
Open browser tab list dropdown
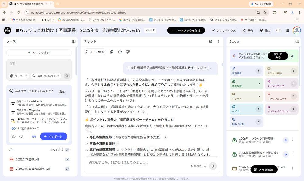click(x=4, y=4)
